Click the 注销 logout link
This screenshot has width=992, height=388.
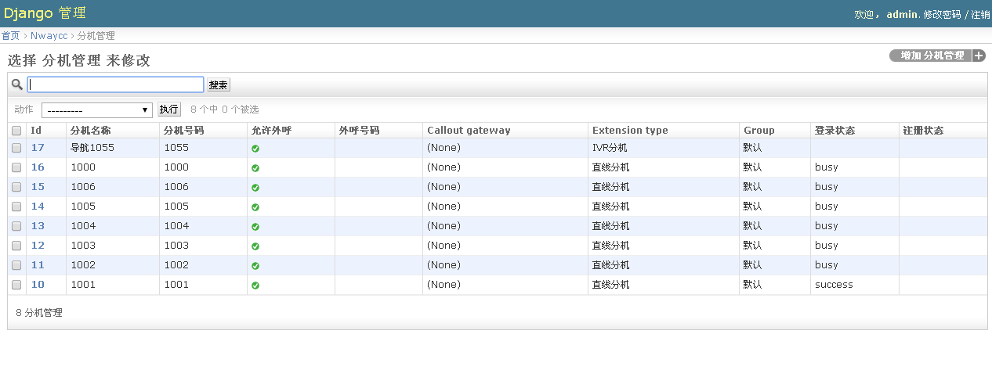[x=980, y=15]
